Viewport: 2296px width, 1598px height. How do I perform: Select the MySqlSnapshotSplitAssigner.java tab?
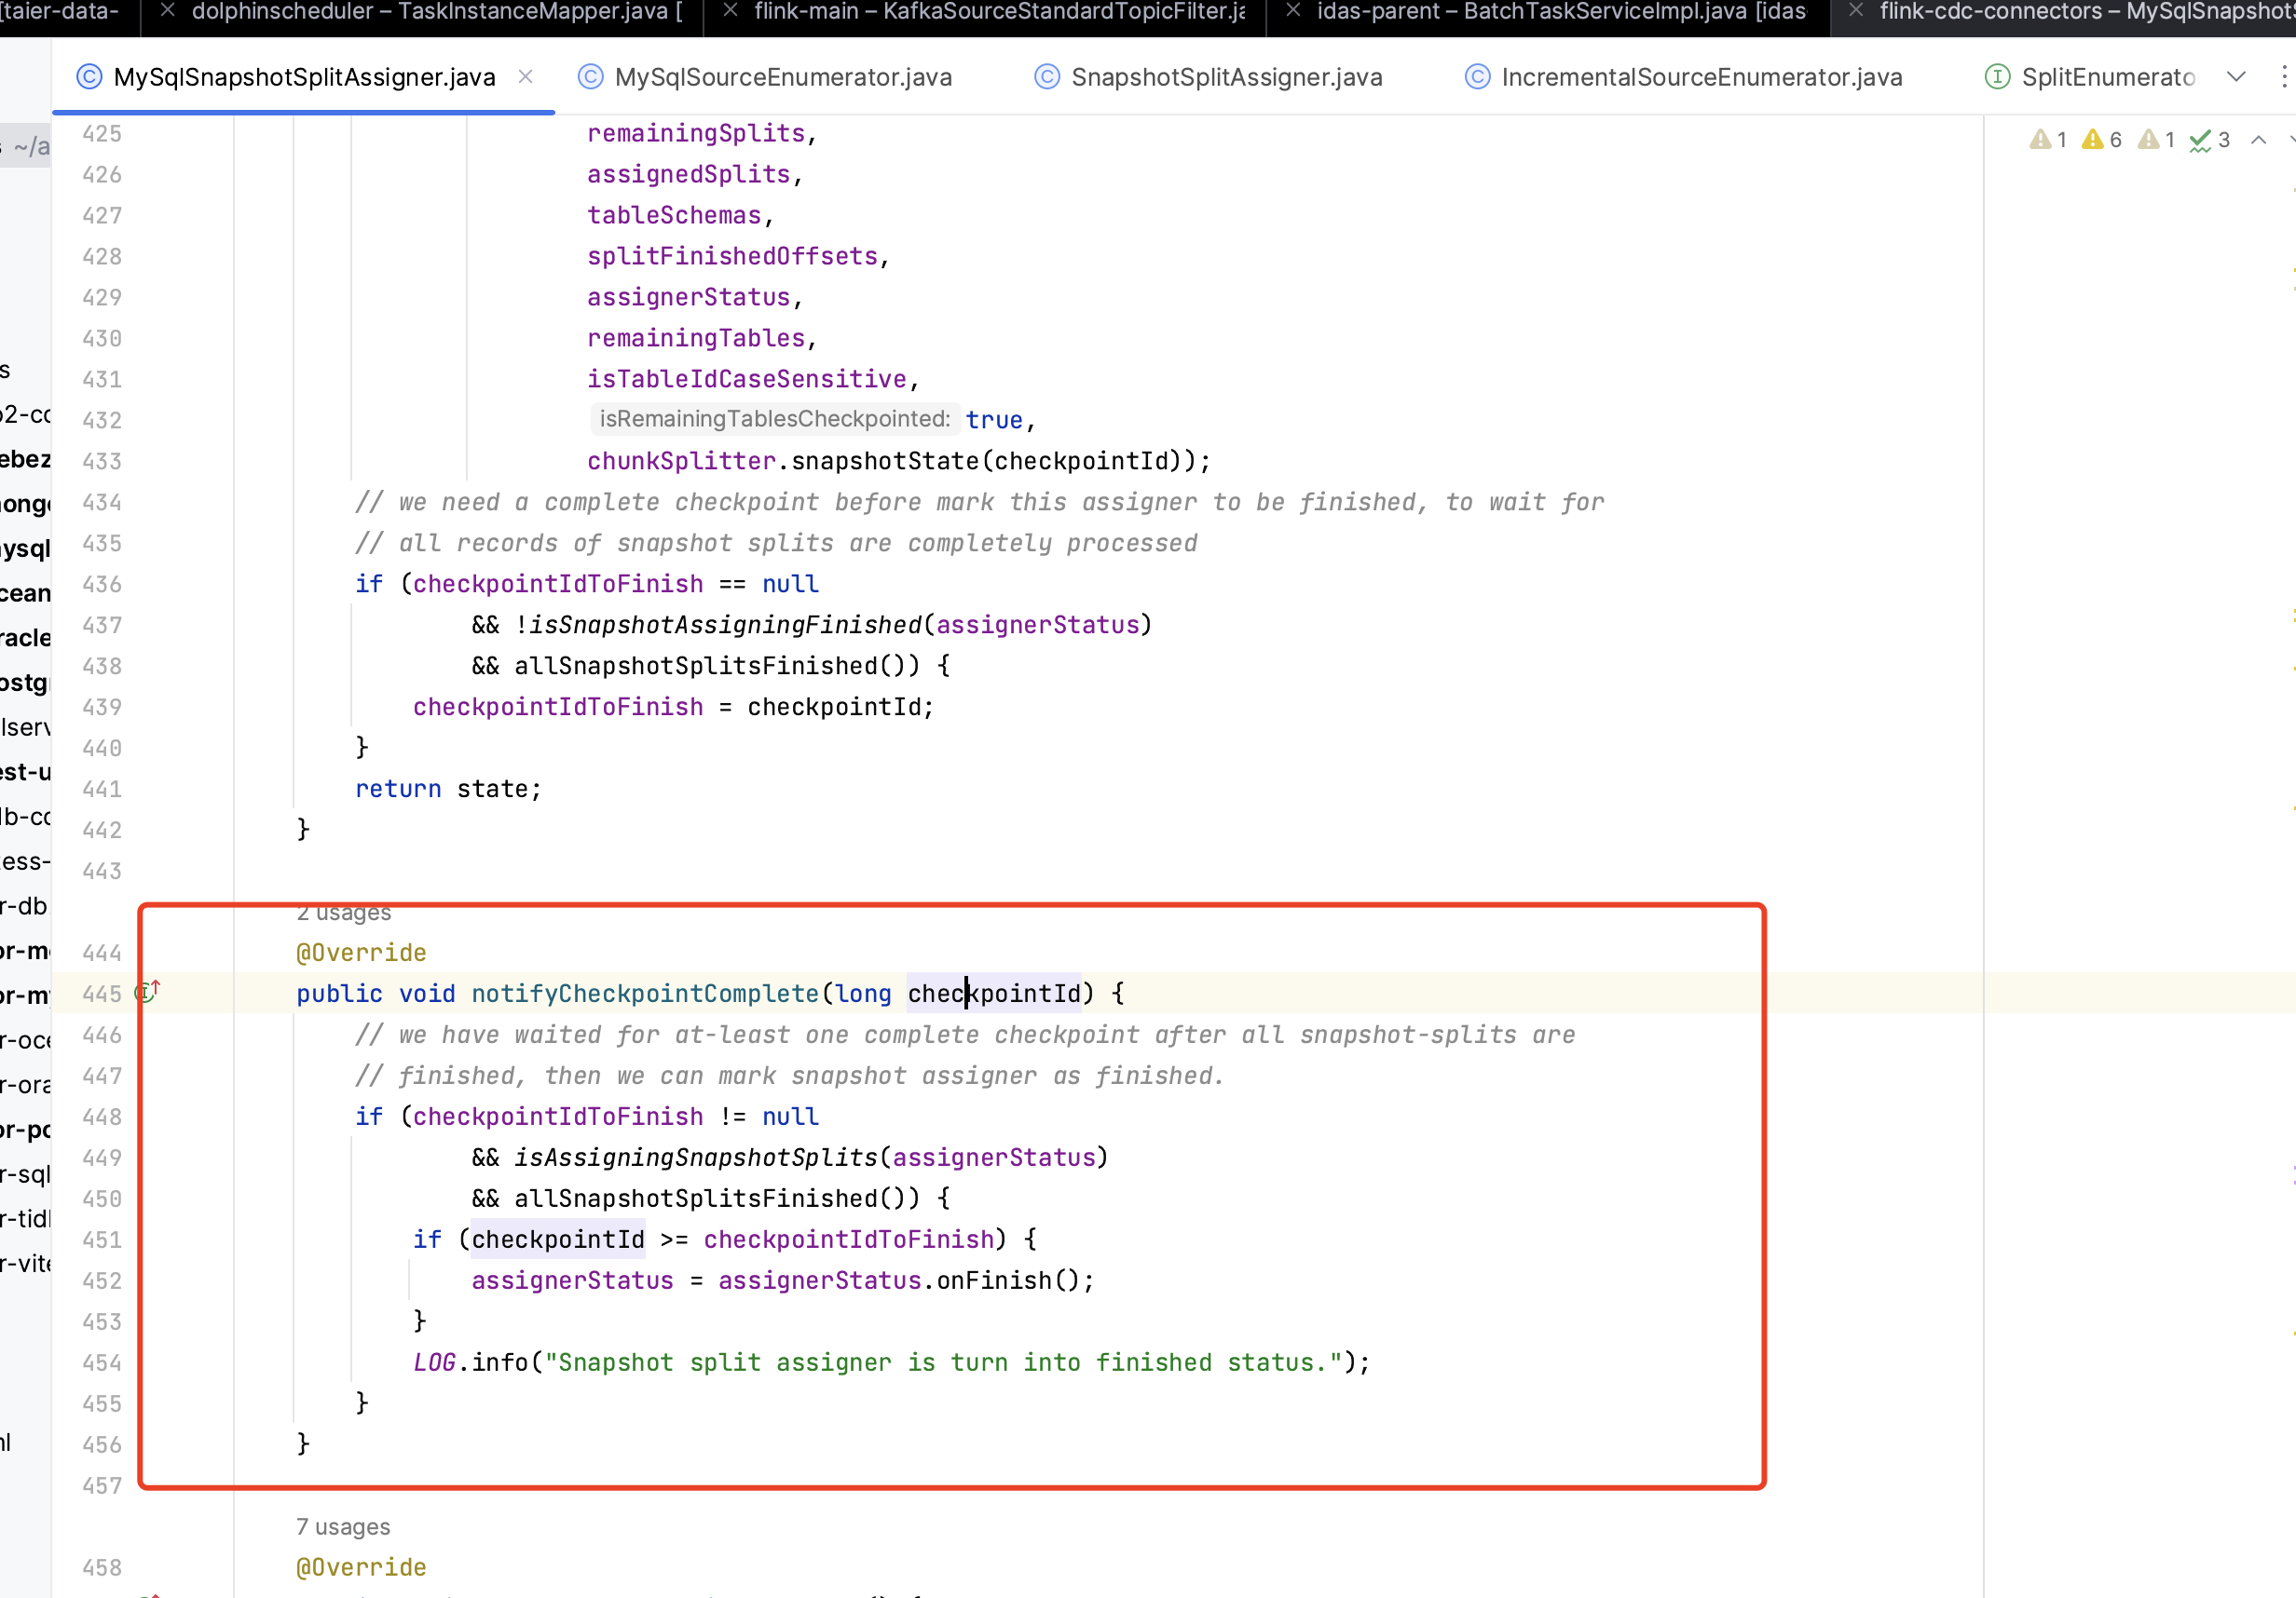(303, 77)
